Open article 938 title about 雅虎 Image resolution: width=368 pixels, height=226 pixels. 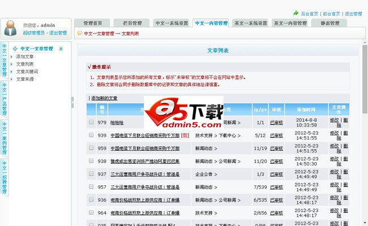coord(145,161)
